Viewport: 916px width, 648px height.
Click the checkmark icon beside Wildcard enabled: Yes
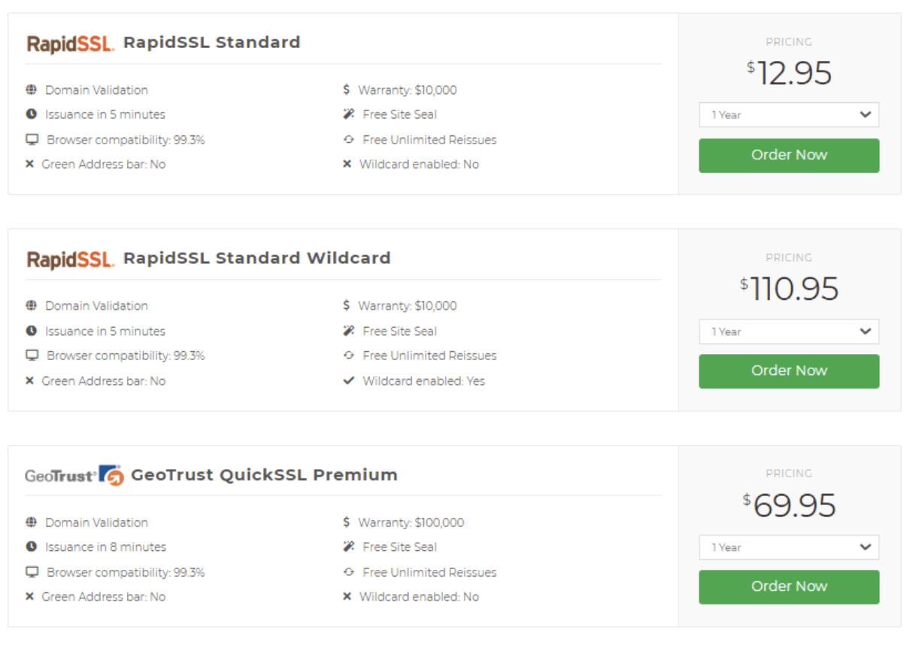348,381
